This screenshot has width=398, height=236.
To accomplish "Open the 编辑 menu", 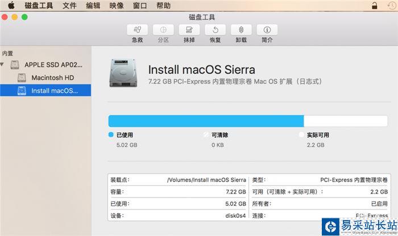I will tap(93, 6).
